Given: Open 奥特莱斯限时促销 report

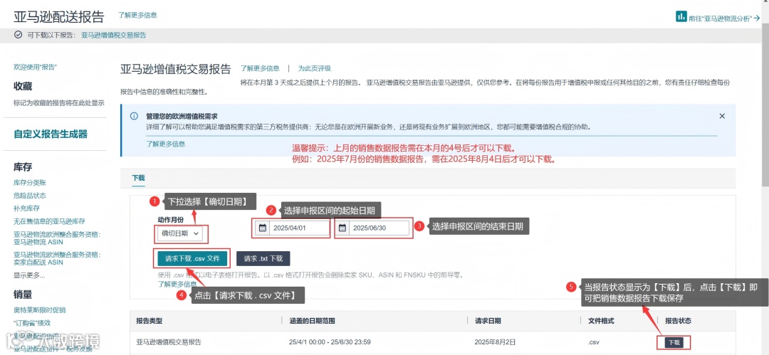Looking at the screenshot, I should 40,310.
